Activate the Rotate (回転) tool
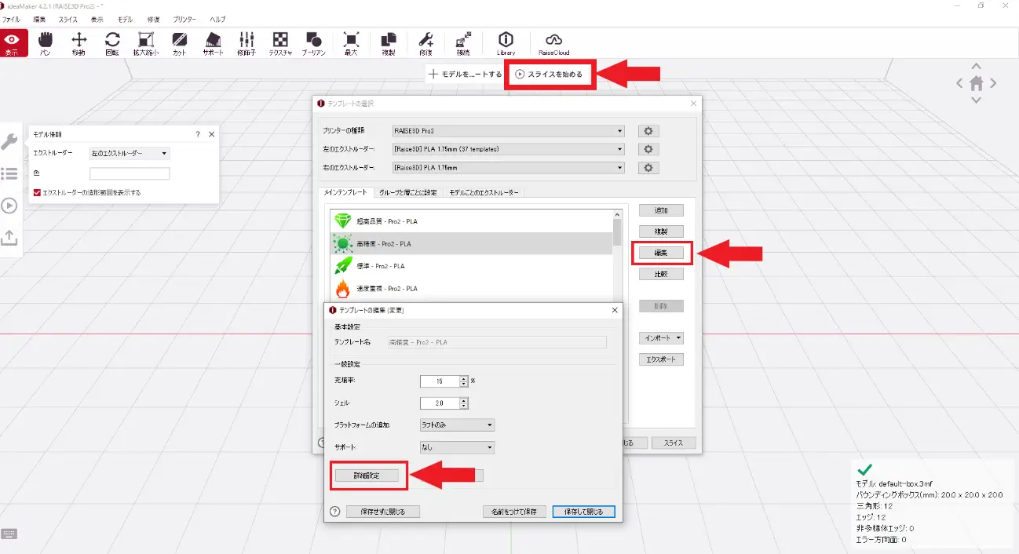This screenshot has height=554, width=1019. pyautogui.click(x=112, y=43)
